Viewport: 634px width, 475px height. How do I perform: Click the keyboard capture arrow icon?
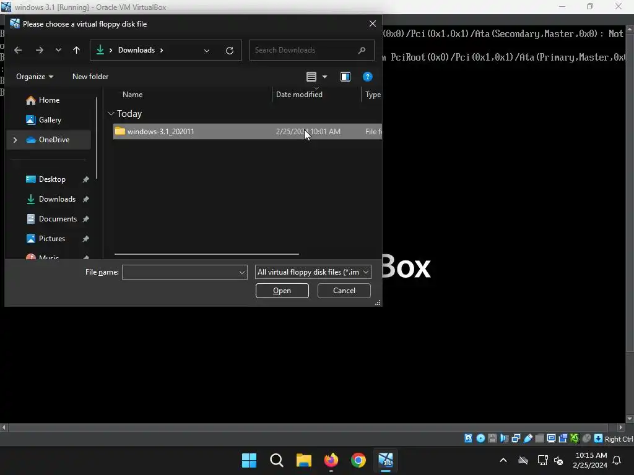[598, 439]
